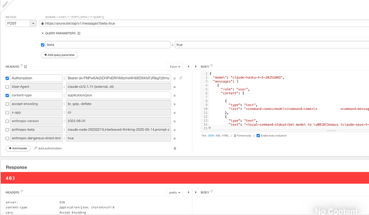Click the response header value application/json; charset=utf-8
The height and width of the screenshot is (215, 369).
click(x=87, y=208)
